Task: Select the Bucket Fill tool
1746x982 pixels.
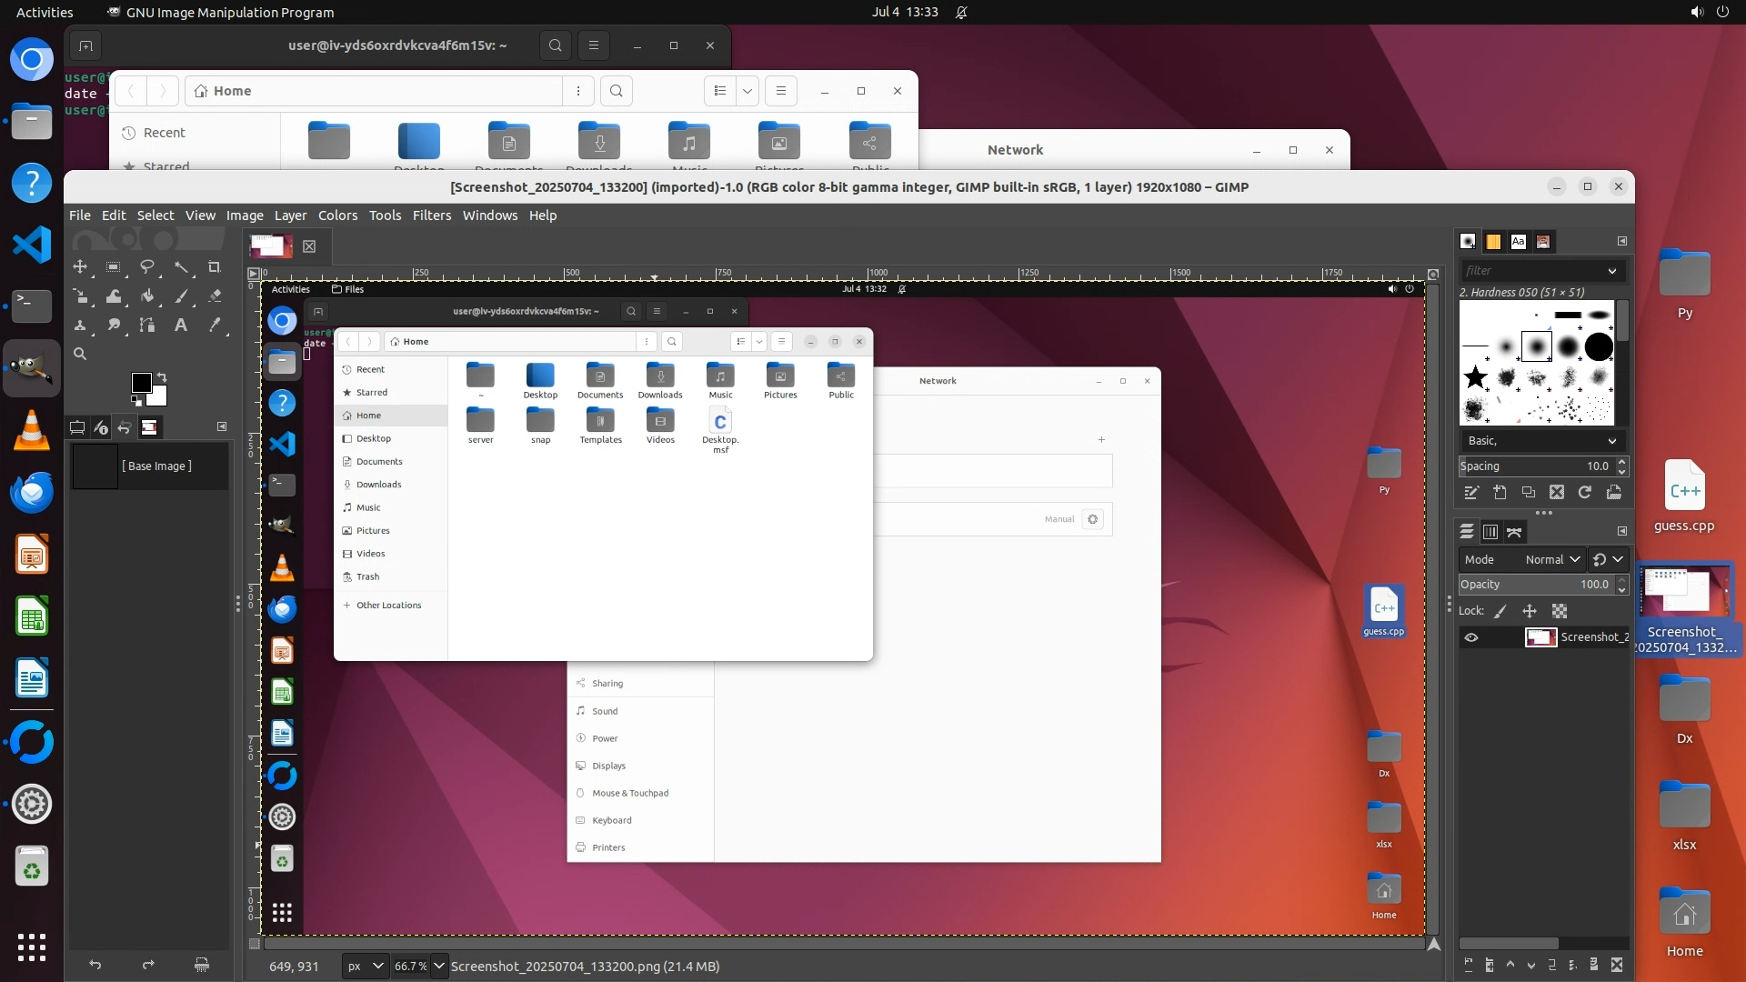Action: [147, 296]
